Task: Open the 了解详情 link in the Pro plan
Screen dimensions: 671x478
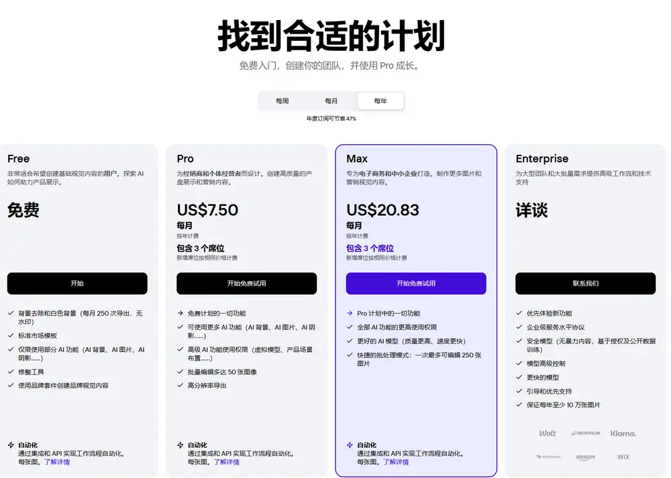Action: 226,462
